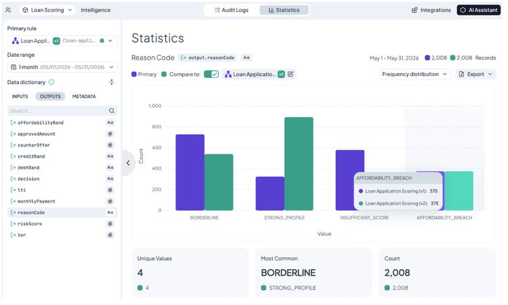
Task: Click the users icon at top left
Action: point(8,10)
